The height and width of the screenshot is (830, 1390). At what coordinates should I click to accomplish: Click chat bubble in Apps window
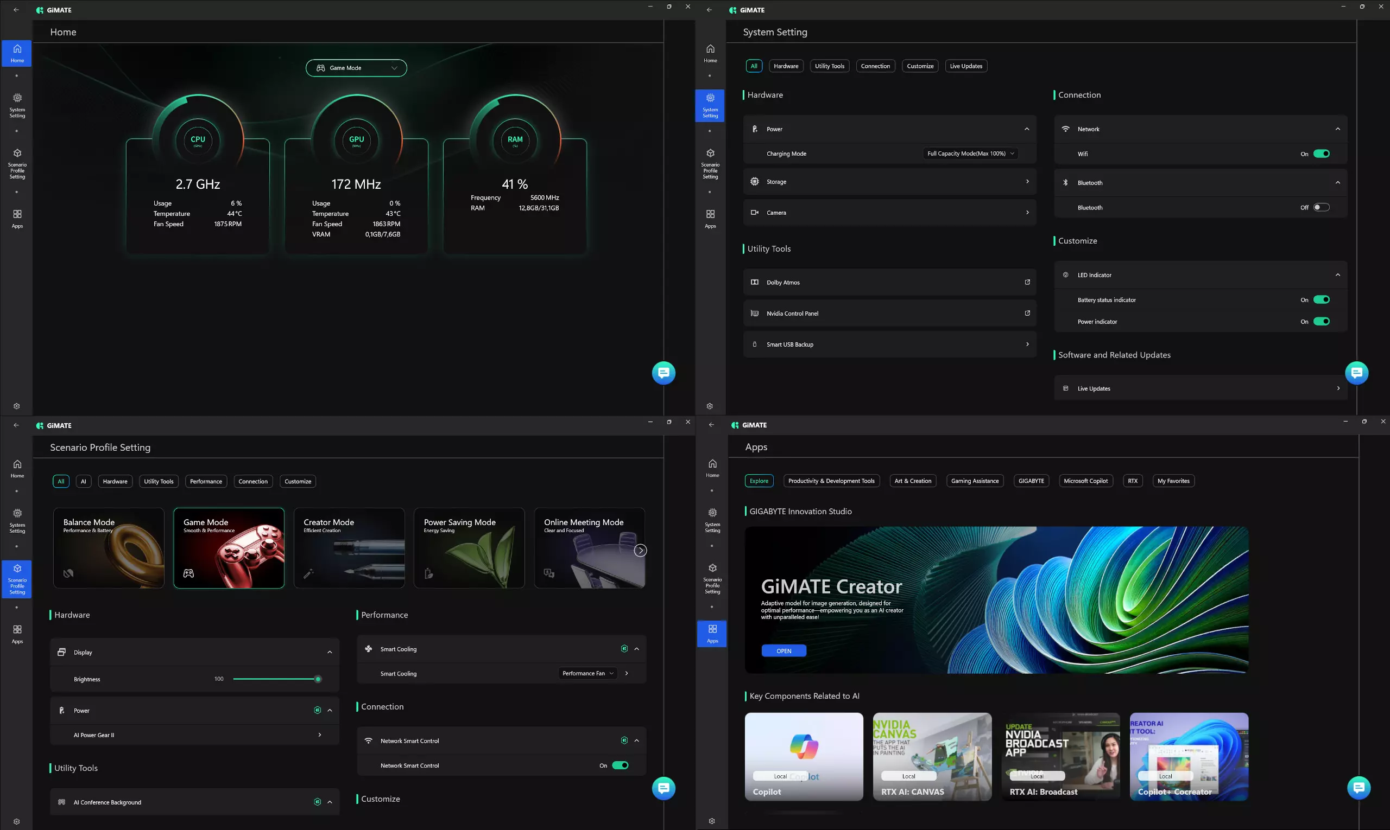[1359, 788]
